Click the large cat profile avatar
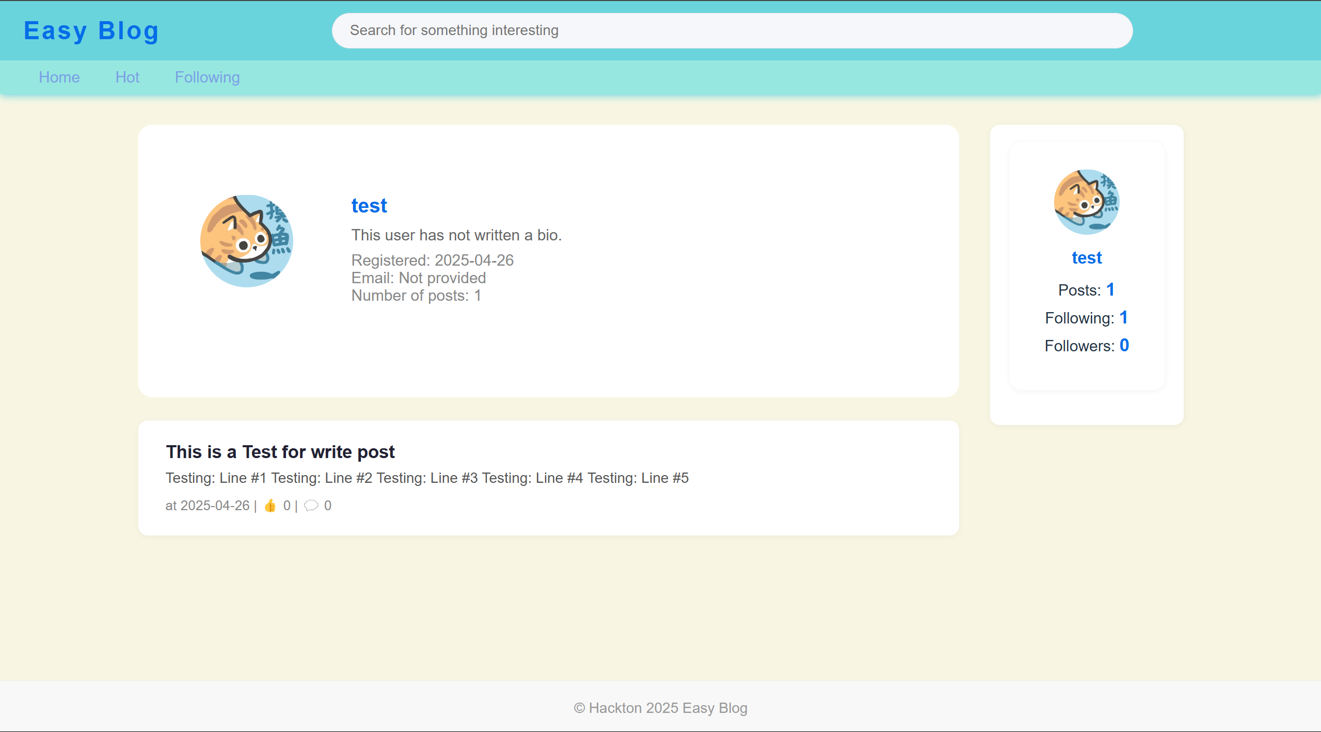The width and height of the screenshot is (1321, 732). point(247,241)
